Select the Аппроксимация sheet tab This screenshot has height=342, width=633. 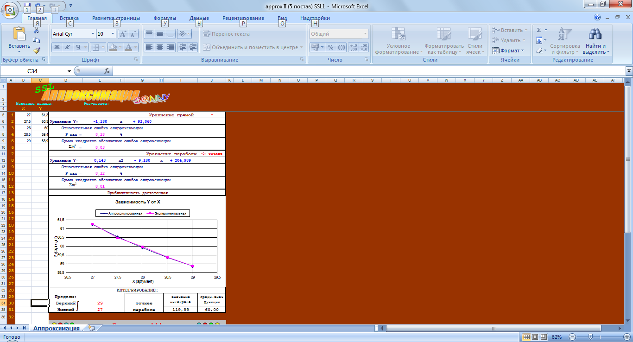click(56, 328)
